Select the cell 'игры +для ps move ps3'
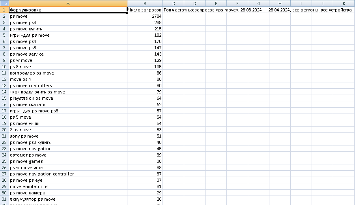Screen dimensions: 355x205 pyautogui.click(x=68, y=111)
